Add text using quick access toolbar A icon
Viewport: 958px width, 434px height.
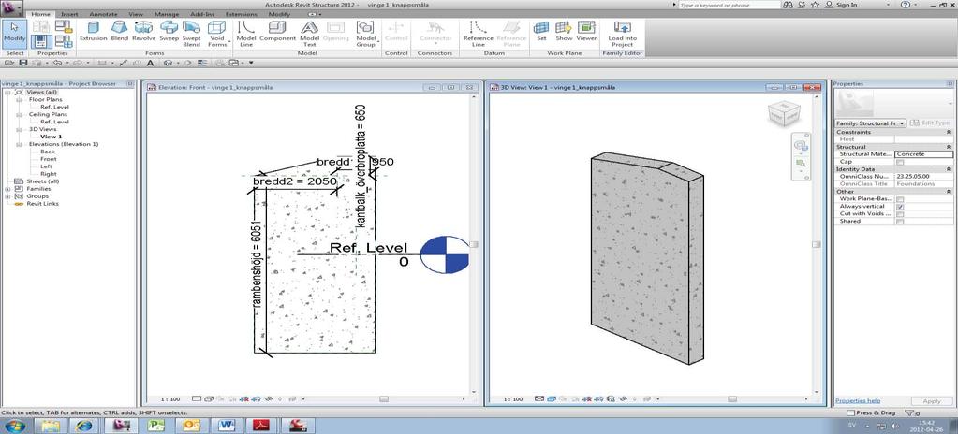pyautogui.click(x=150, y=63)
